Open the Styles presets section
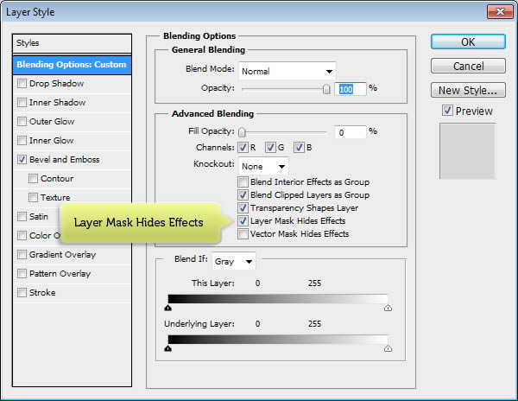 (72, 43)
